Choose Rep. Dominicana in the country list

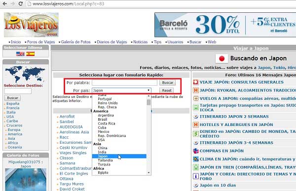pyautogui.click(x=112, y=136)
